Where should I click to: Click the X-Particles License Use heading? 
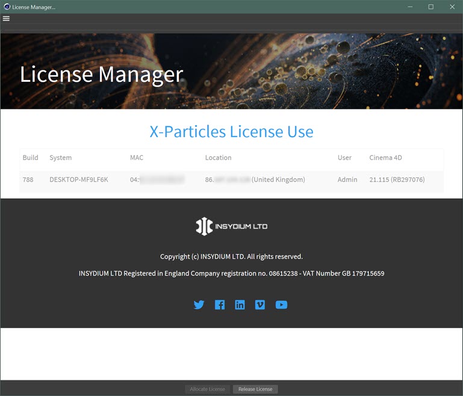231,131
